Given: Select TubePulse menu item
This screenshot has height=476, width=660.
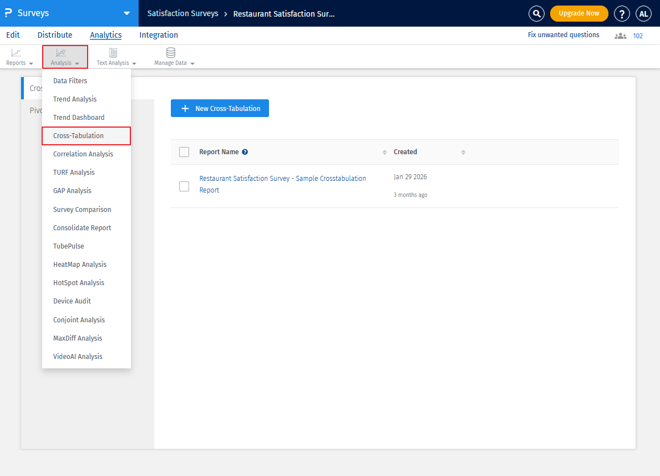Looking at the screenshot, I should click(87, 246).
